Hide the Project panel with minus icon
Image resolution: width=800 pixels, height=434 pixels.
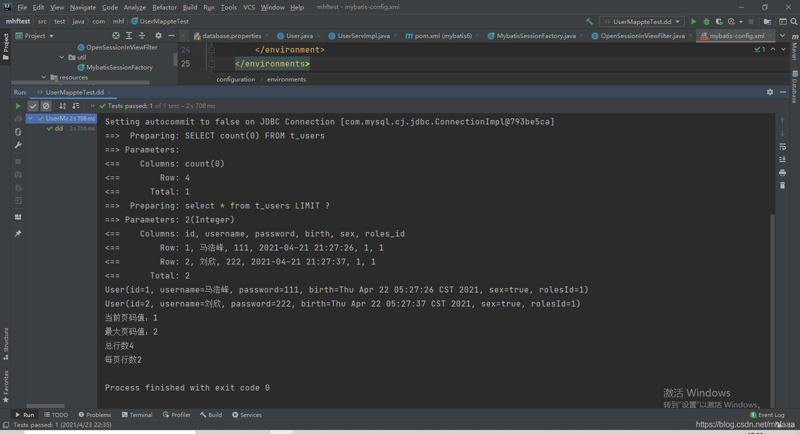[171, 35]
